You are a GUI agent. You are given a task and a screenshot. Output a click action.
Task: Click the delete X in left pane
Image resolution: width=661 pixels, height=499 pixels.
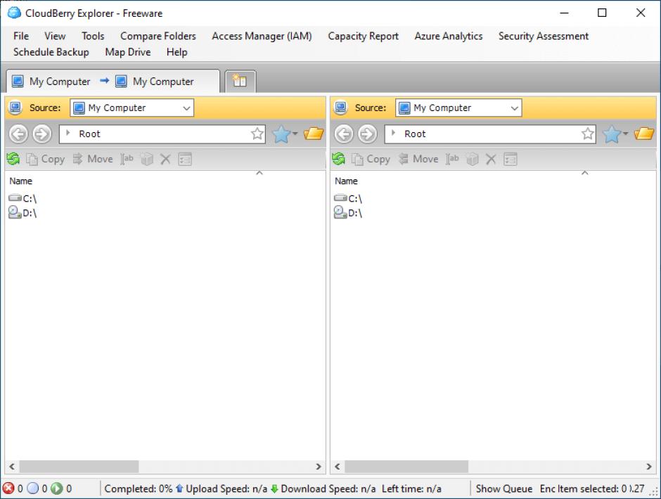[x=165, y=159]
